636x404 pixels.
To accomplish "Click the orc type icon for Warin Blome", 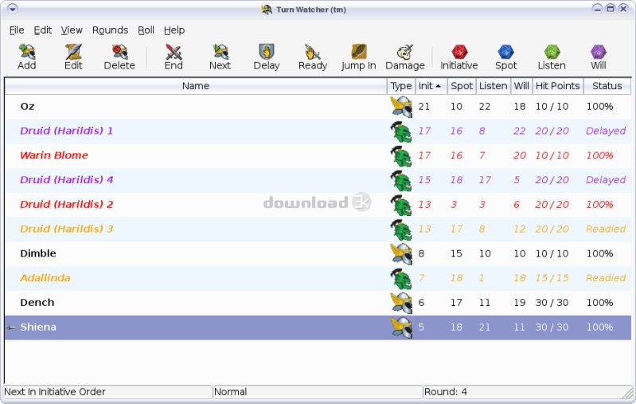I will coord(401,156).
